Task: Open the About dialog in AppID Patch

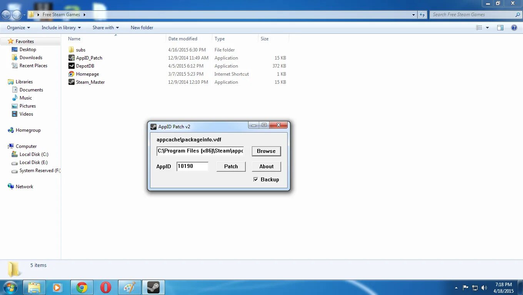Action: 266,166
